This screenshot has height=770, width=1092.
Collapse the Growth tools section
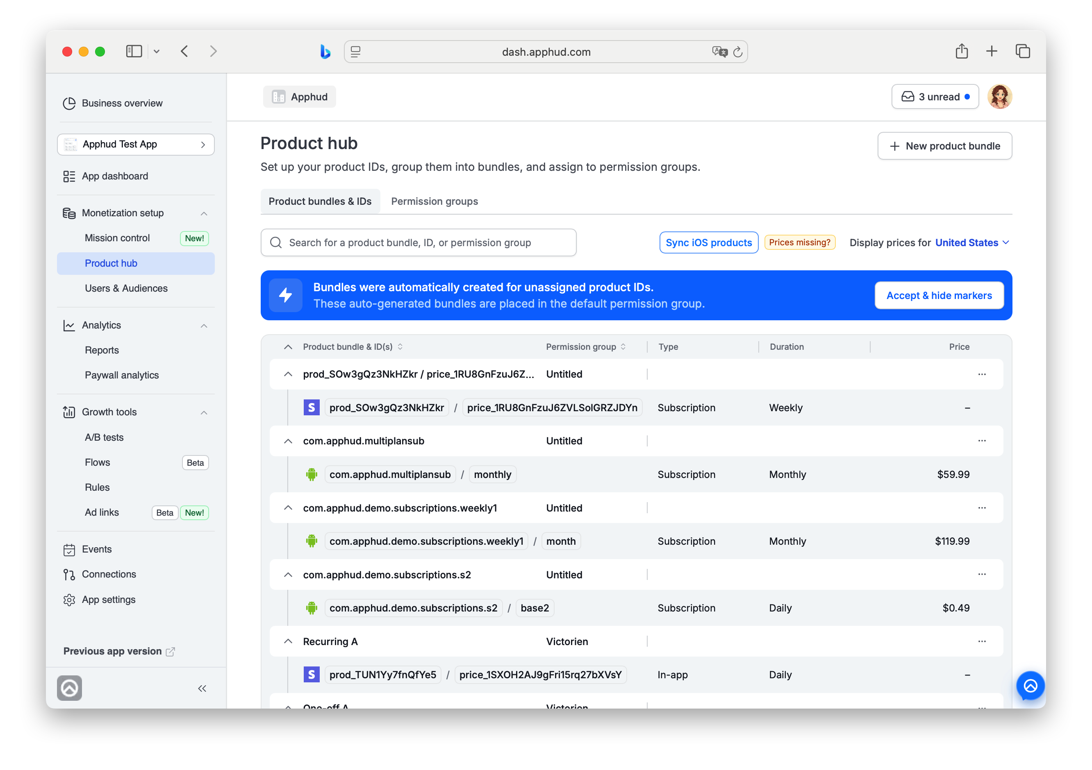pos(204,412)
